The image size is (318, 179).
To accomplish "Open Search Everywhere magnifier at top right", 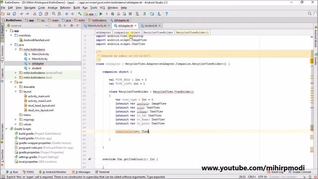I will (x=310, y=13).
